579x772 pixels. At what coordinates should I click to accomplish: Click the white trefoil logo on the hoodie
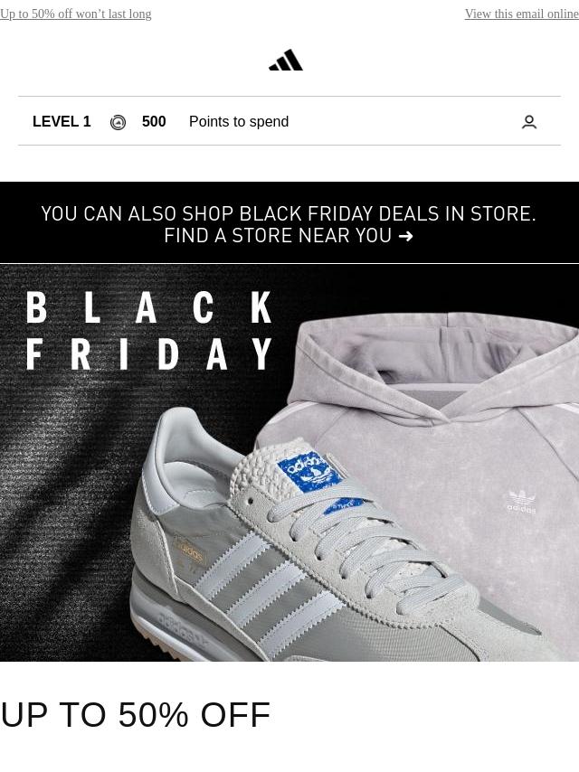tap(521, 501)
